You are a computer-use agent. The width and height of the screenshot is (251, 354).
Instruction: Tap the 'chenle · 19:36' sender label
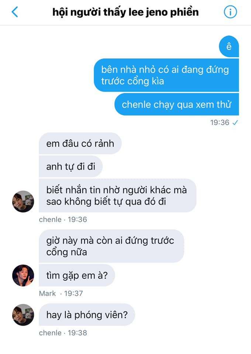pos(63,219)
